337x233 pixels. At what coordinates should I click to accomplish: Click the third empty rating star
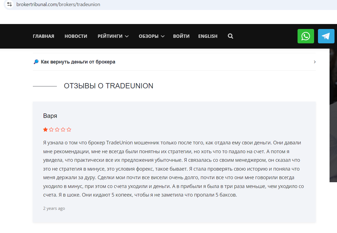click(x=57, y=129)
